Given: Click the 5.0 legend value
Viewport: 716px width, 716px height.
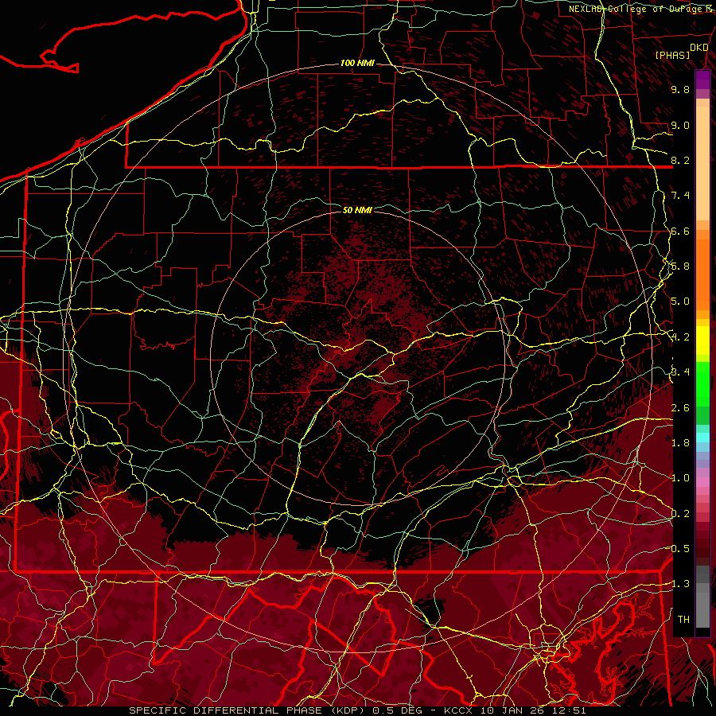Looking at the screenshot, I should 680,302.
